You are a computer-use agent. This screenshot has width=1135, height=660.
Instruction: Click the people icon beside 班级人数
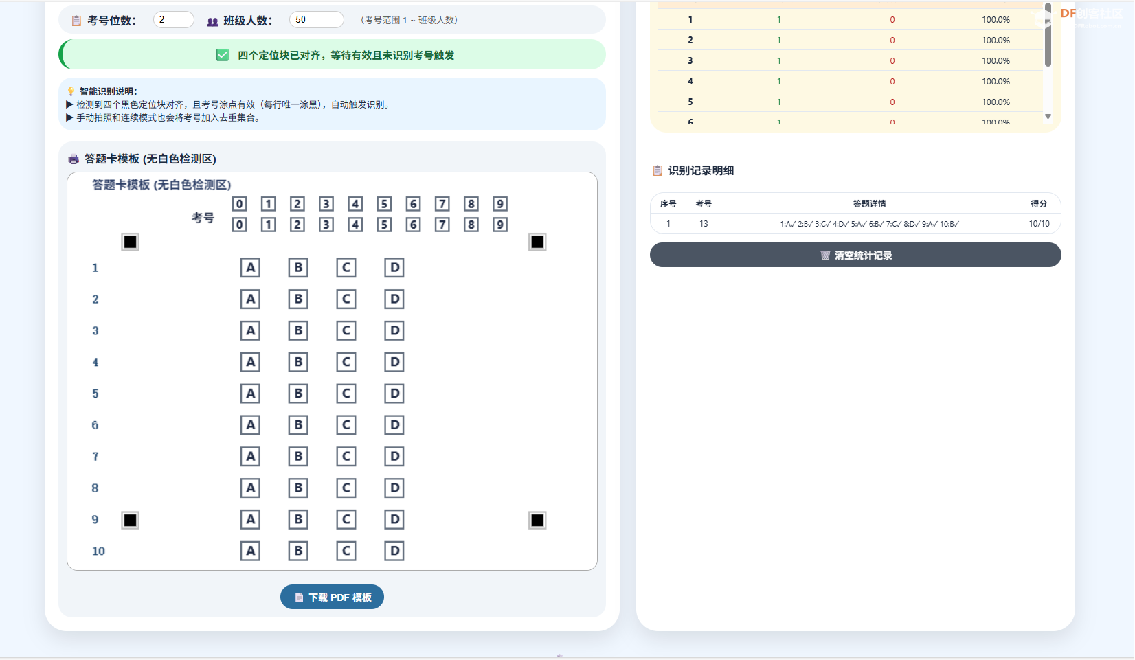pyautogui.click(x=212, y=21)
